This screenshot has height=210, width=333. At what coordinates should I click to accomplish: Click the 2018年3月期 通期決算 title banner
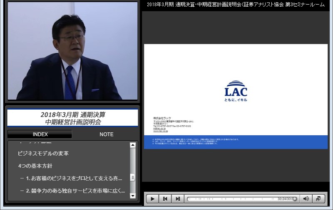[x=72, y=118]
